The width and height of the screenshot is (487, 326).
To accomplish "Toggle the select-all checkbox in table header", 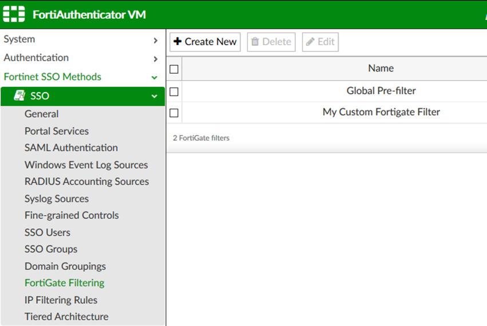I will (x=174, y=69).
